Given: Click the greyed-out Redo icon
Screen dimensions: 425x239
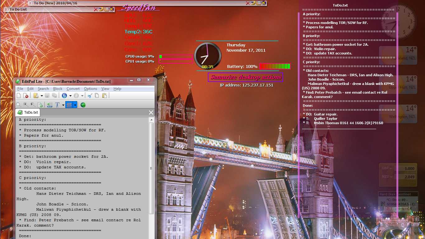Looking at the screenshot, I should click(76, 96).
